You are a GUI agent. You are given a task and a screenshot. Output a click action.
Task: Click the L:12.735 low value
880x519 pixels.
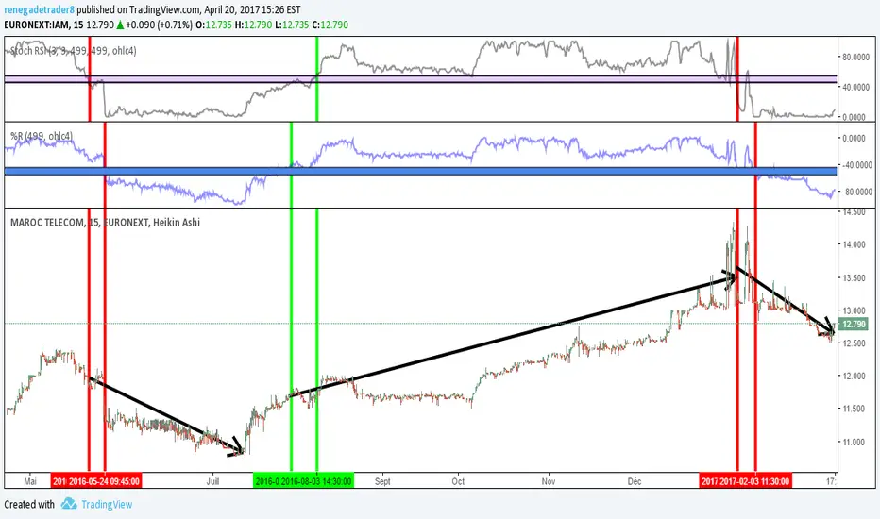(292, 25)
